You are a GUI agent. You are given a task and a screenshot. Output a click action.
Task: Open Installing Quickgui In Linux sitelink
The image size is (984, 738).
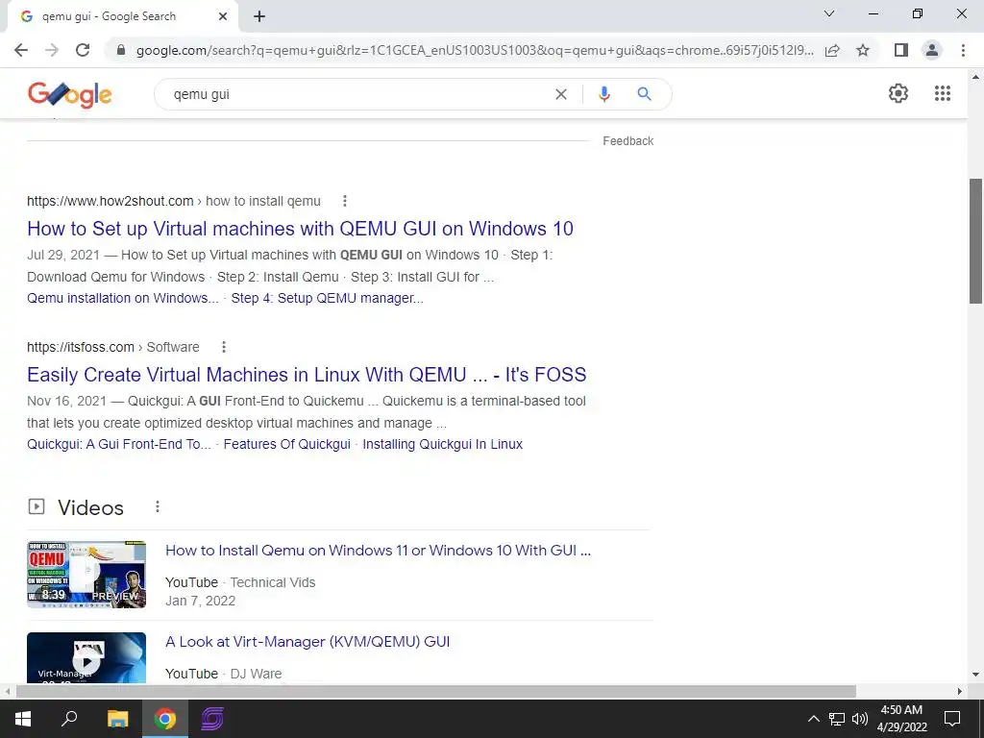tap(442, 444)
